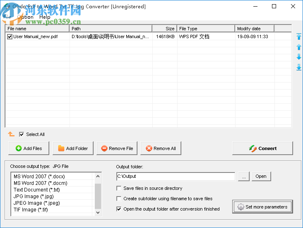Start conversion with the Convert button
This screenshot has width=303, height=228.
pos(262,148)
